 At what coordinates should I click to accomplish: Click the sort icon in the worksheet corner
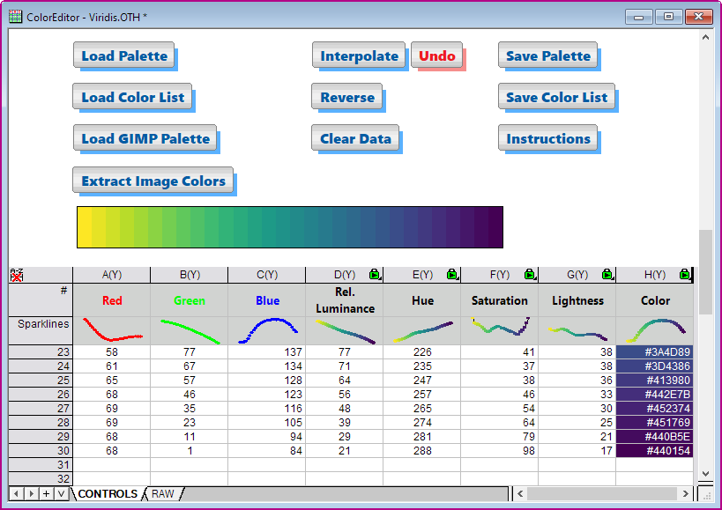click(14, 274)
